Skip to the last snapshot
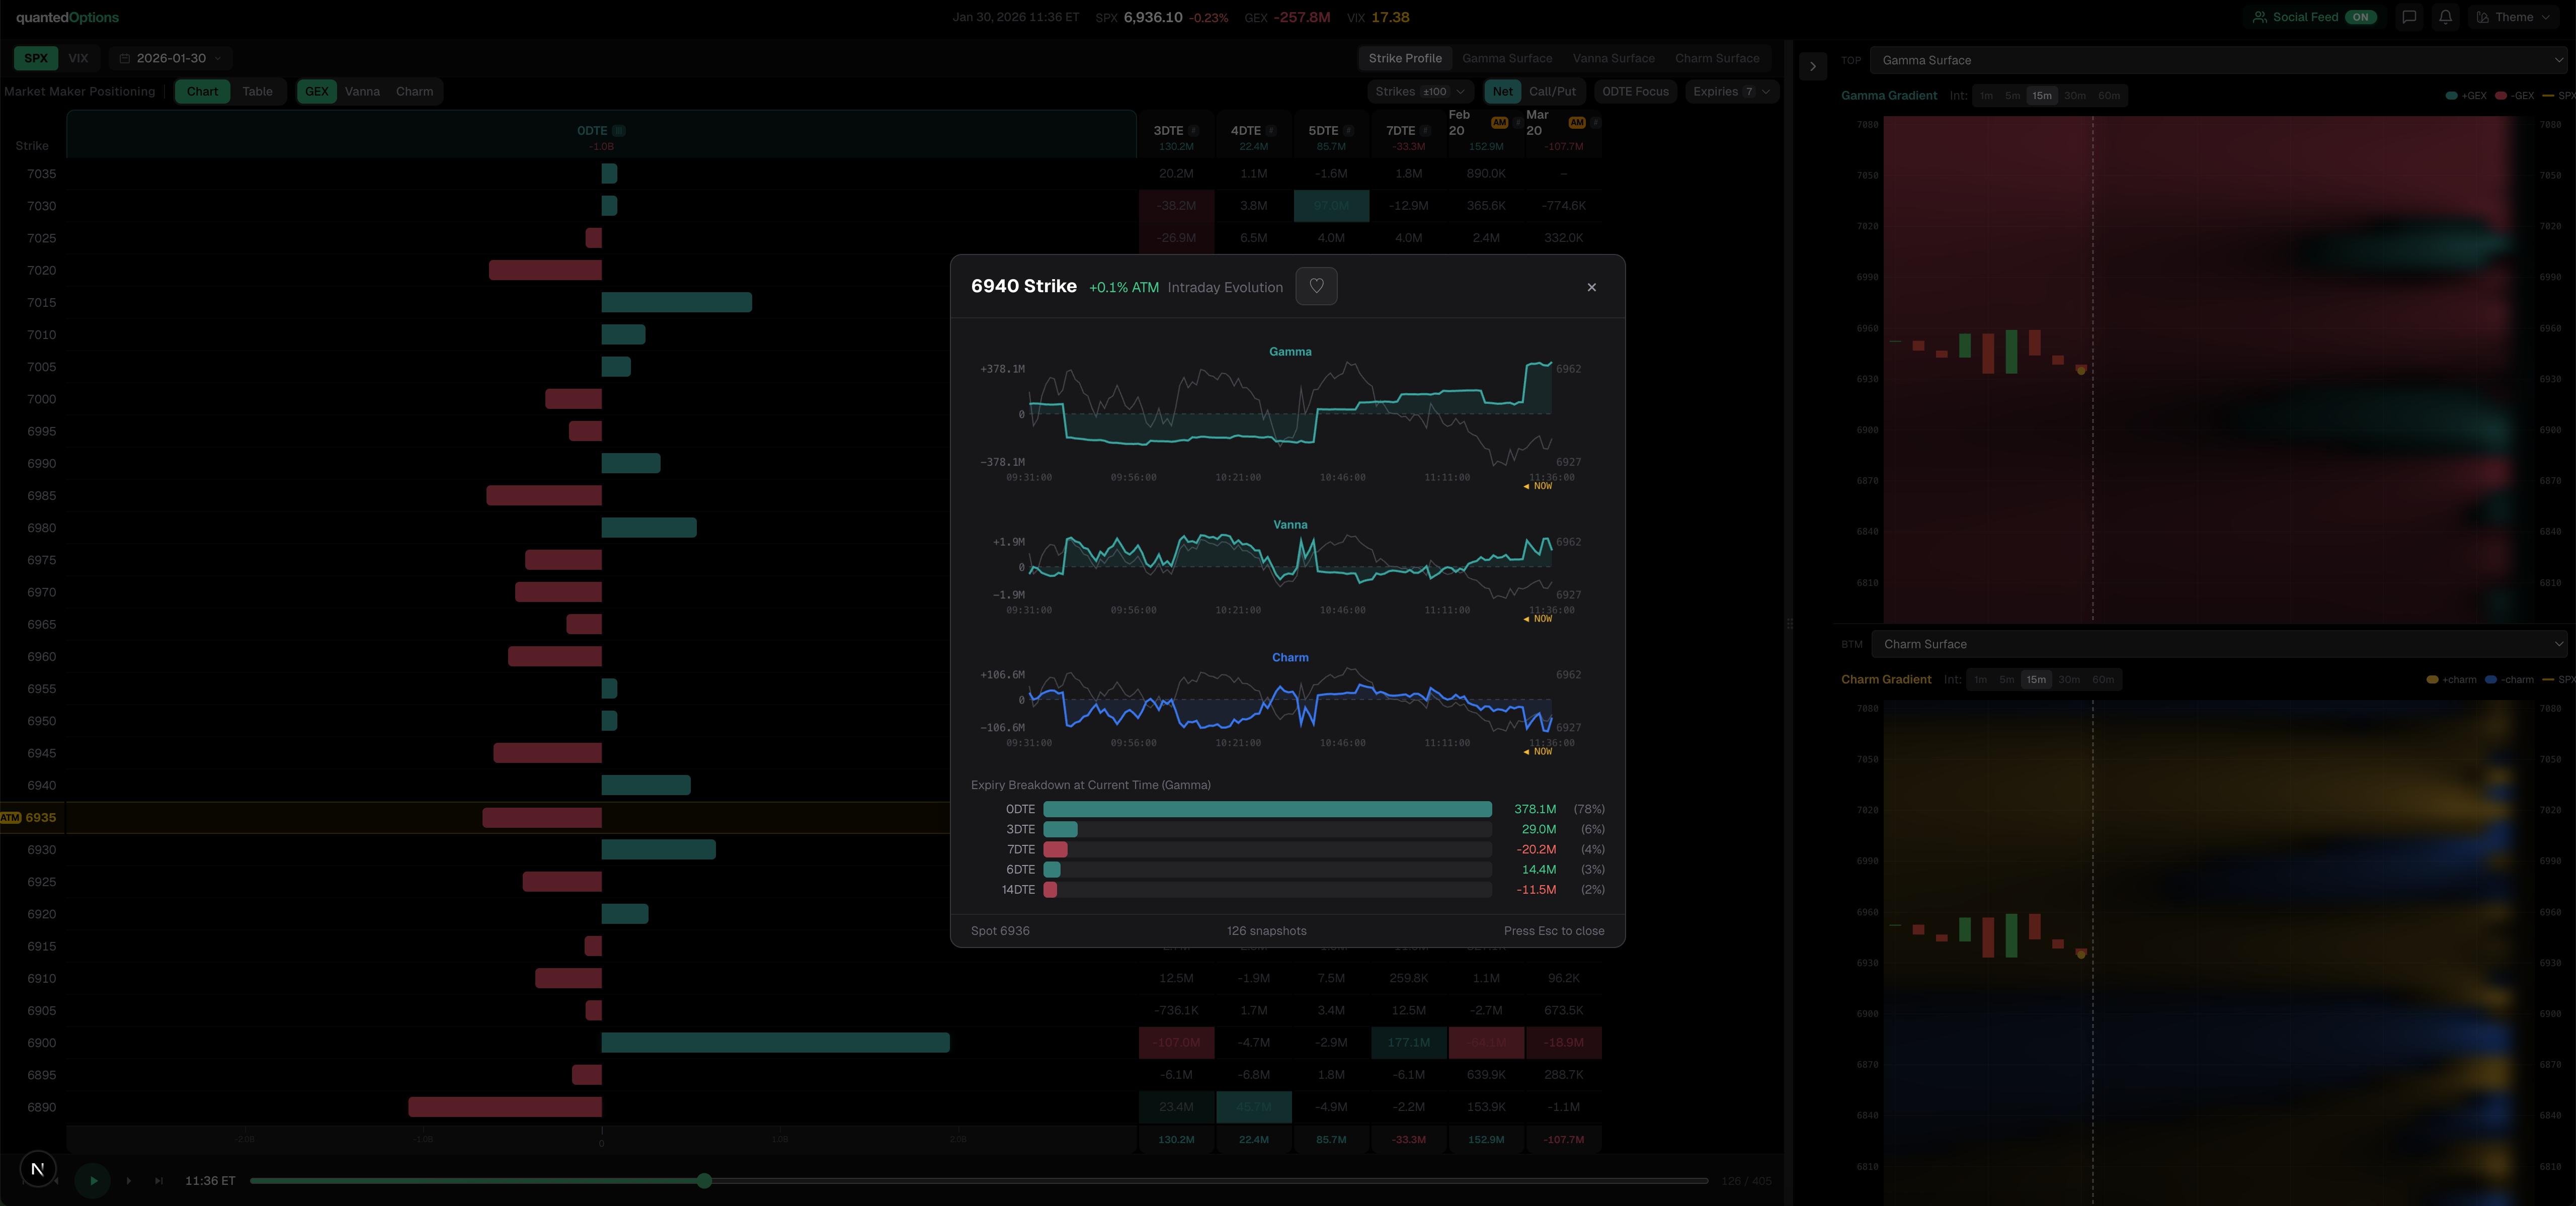The height and width of the screenshot is (1206, 2576). tap(158, 1181)
